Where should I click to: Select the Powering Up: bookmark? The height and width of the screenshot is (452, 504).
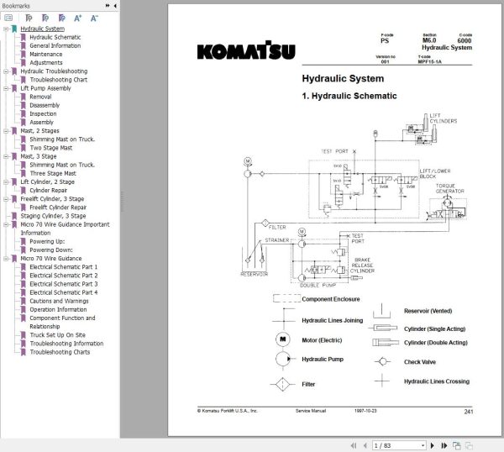point(47,241)
